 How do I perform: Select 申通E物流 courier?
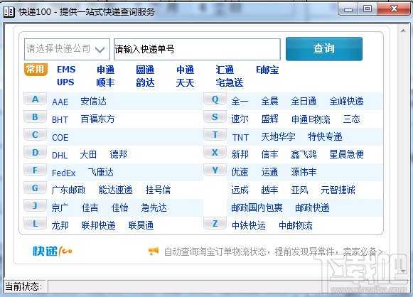(311, 119)
